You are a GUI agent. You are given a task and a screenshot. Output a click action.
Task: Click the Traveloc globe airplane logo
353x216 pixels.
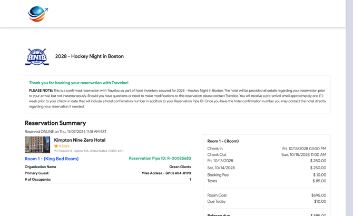[x=38, y=14]
